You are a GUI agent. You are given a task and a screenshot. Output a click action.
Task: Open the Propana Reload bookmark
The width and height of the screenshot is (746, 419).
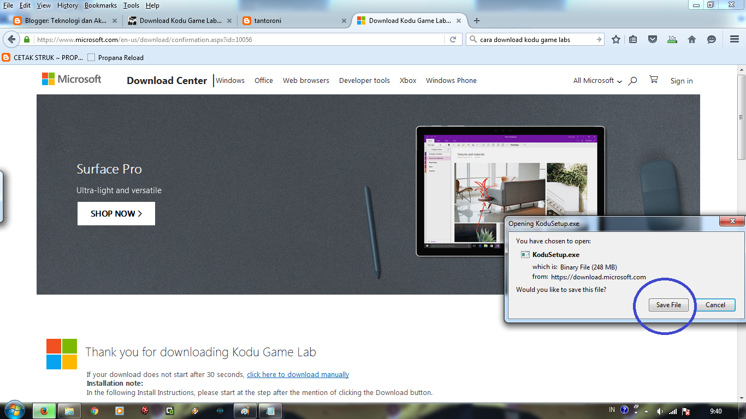(x=116, y=57)
